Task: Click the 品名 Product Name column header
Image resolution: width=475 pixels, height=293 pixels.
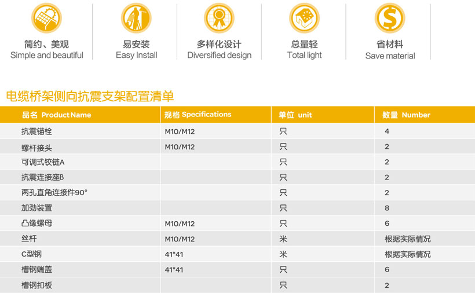Action: pyautogui.click(x=56, y=115)
